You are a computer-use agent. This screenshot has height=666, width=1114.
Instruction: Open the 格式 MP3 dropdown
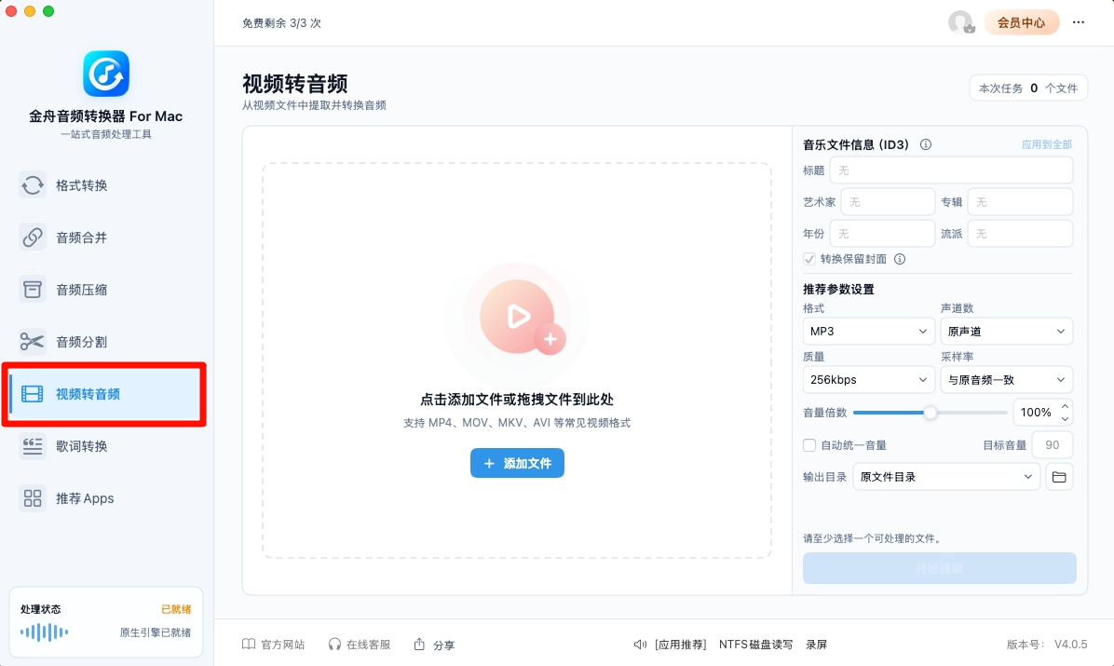868,332
